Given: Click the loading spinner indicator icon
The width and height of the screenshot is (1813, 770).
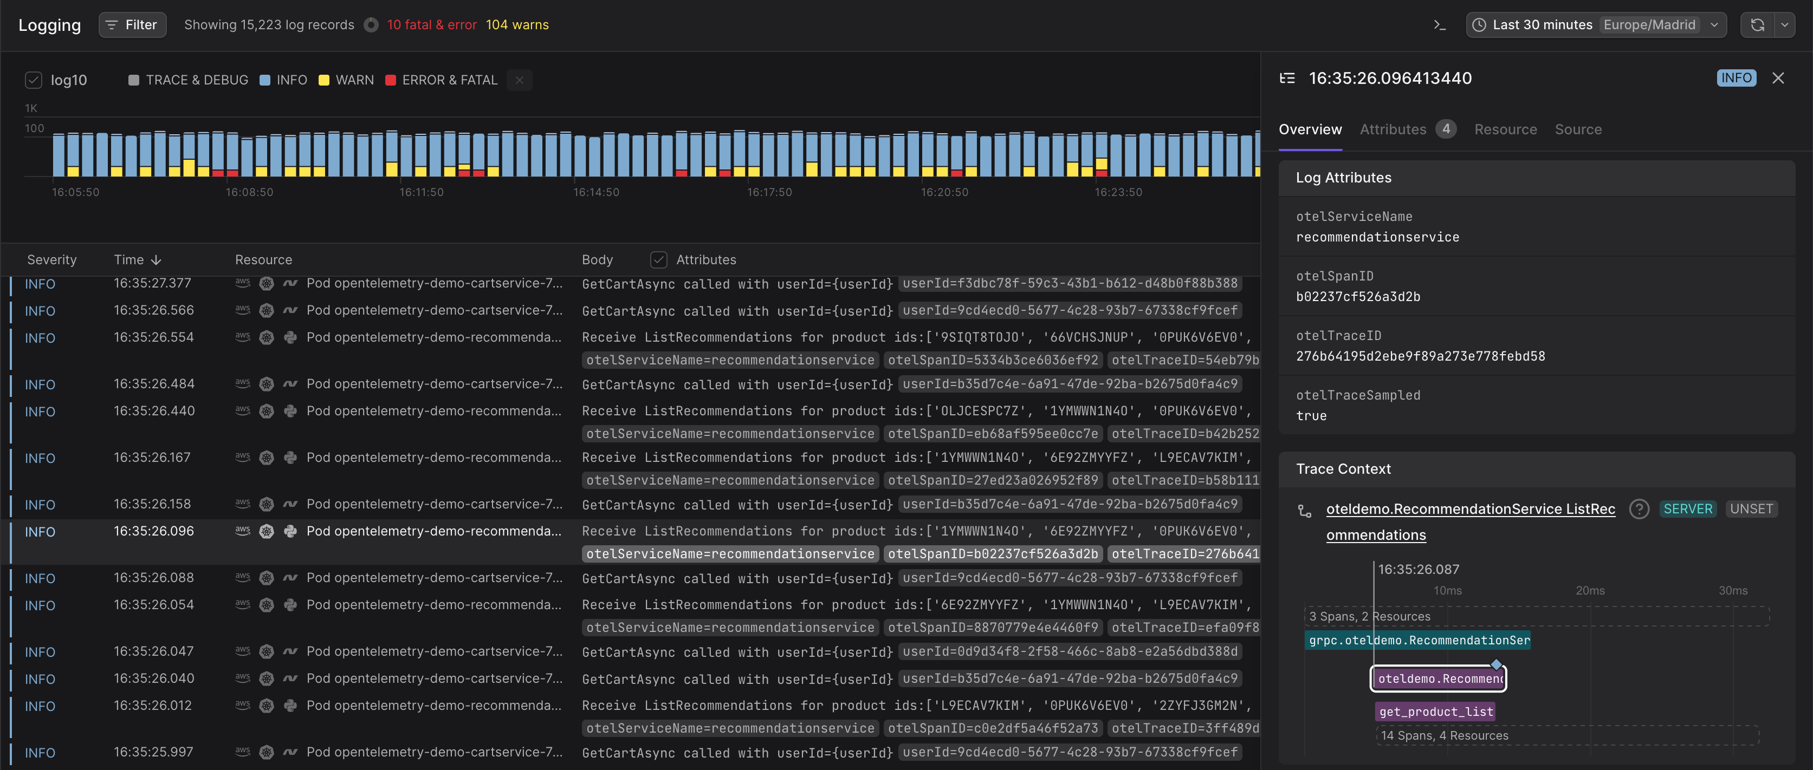Looking at the screenshot, I should coord(371,25).
